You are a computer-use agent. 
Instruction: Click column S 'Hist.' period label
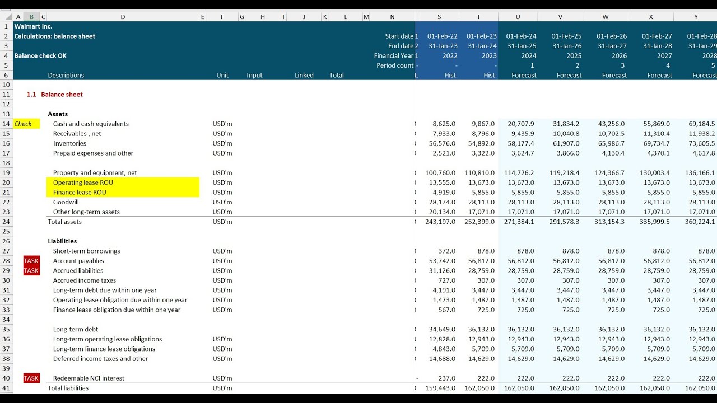point(450,76)
